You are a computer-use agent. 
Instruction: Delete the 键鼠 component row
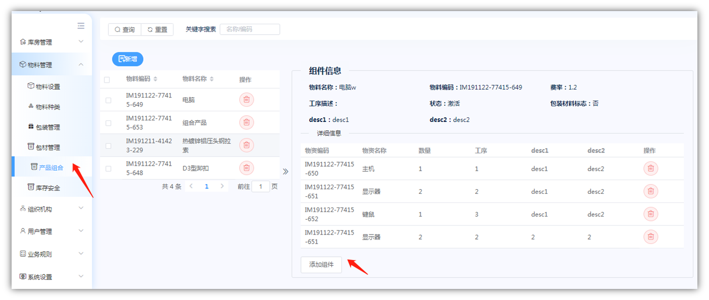coord(651,214)
